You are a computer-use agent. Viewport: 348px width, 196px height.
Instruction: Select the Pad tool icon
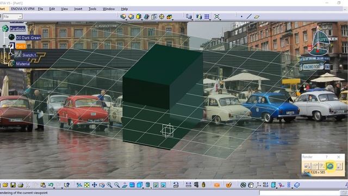point(123,16)
